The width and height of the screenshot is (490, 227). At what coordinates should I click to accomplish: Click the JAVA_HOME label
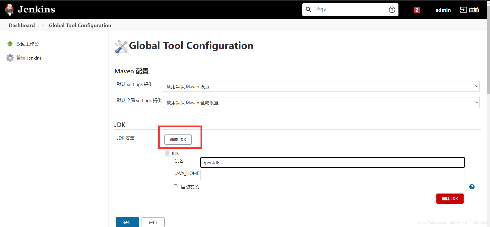(x=187, y=173)
